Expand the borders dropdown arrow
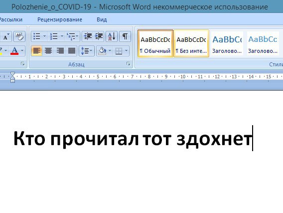This screenshot has height=213, width=283. click(x=127, y=51)
